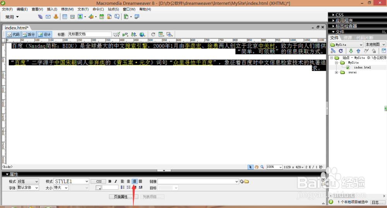Switch to 拆分 split view

click(x=29, y=34)
